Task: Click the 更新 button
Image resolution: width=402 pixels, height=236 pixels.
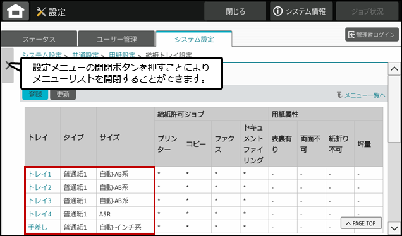Action: 63,94
